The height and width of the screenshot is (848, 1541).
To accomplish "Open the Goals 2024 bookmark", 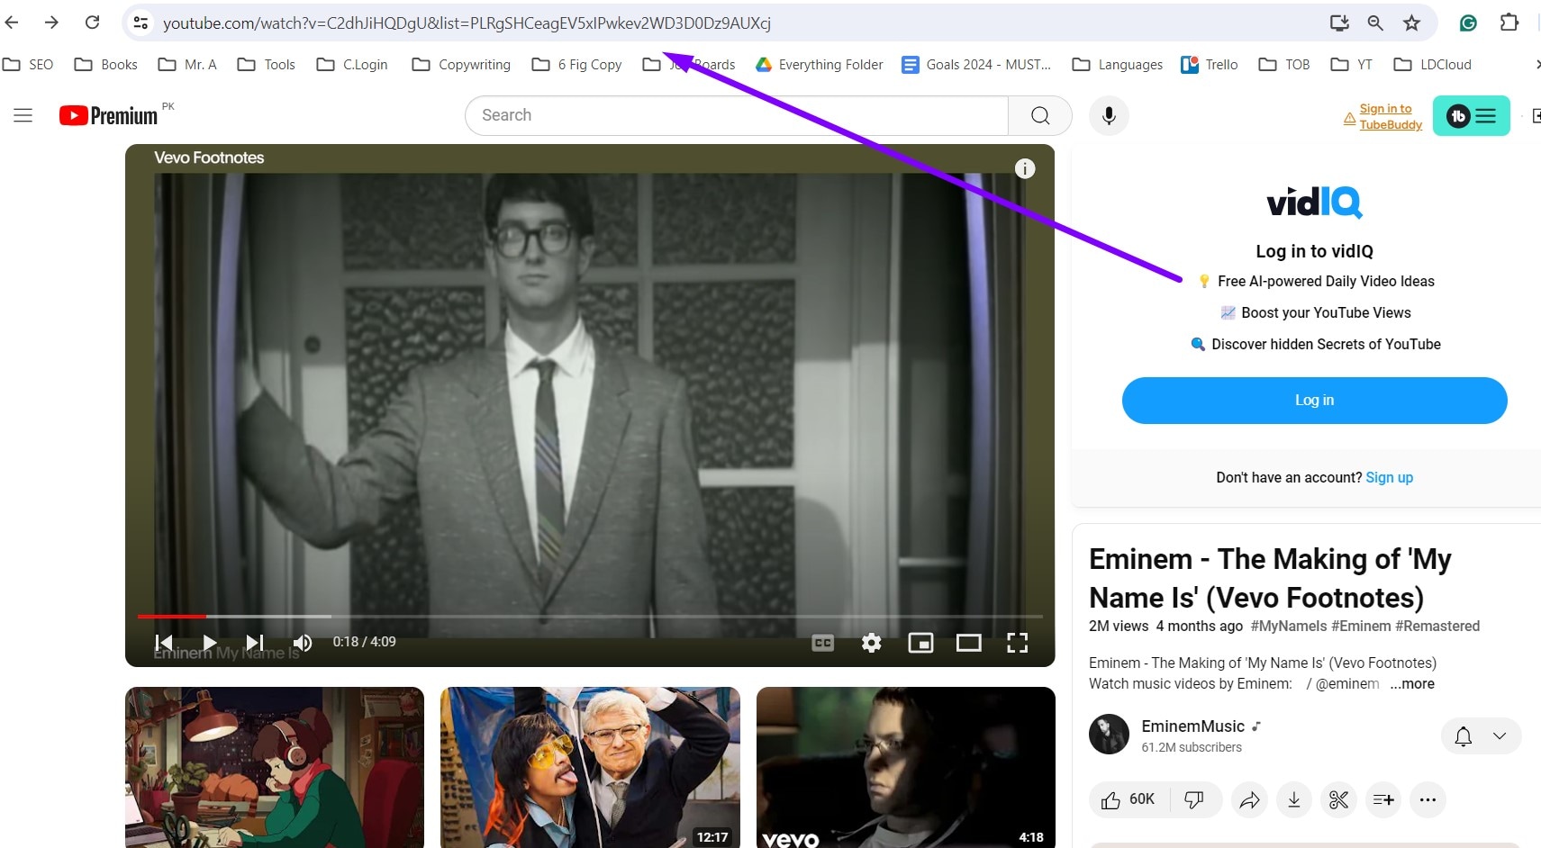I will click(976, 65).
